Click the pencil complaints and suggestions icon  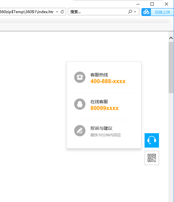click(x=80, y=131)
